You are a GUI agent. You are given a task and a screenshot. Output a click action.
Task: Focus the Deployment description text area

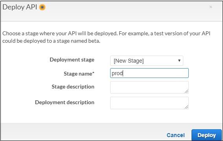coord(149,103)
